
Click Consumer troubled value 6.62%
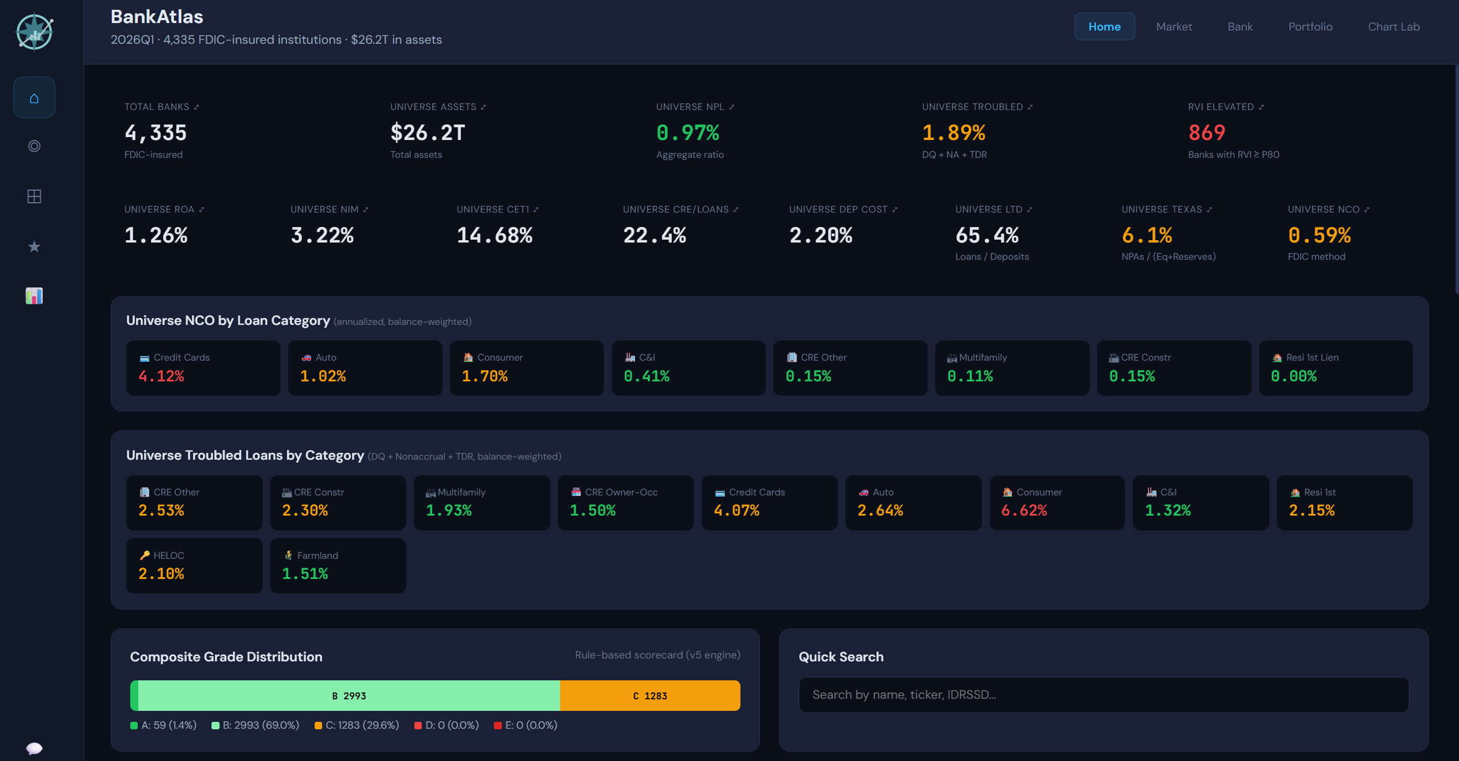tap(1025, 511)
